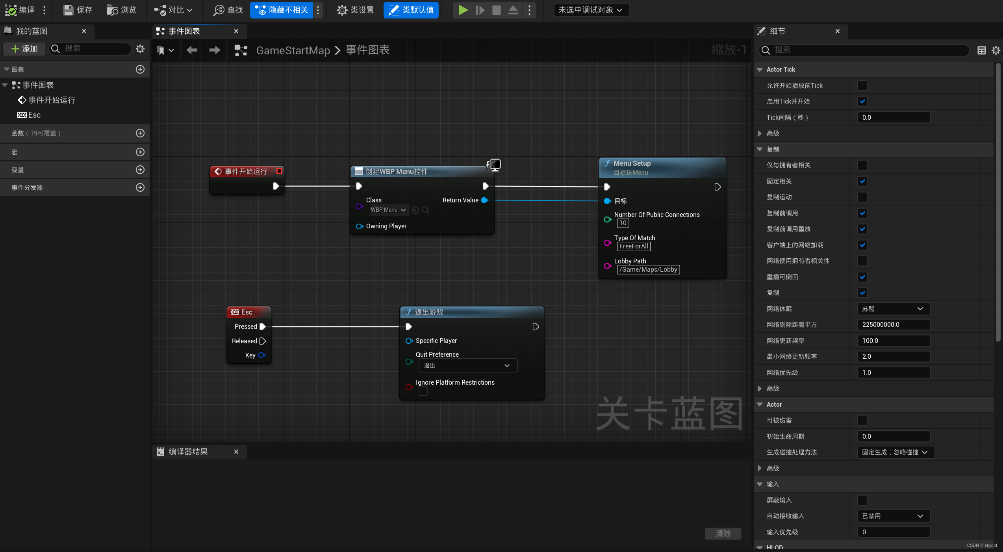Save the blueprint with 保存
Screen dimensions: 1003x552
[x=78, y=10]
